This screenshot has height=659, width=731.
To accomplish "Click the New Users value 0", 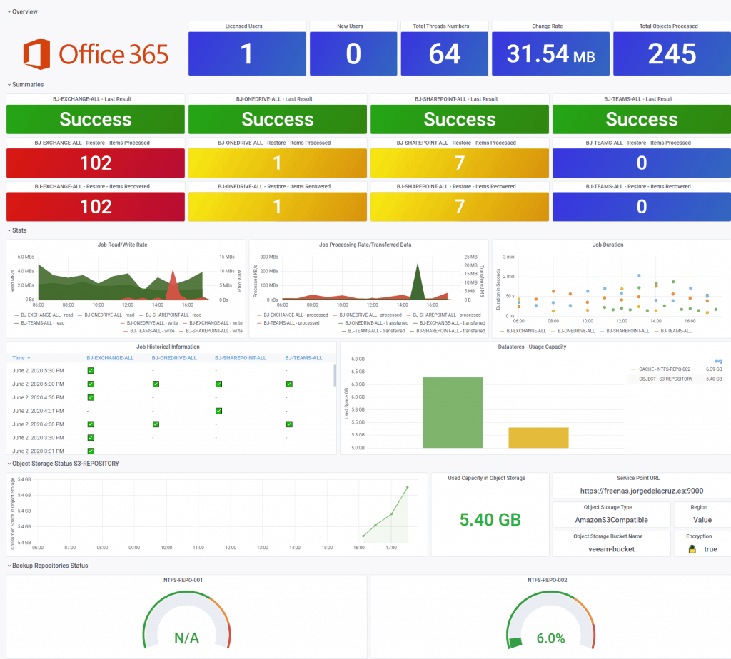I will pyautogui.click(x=353, y=54).
